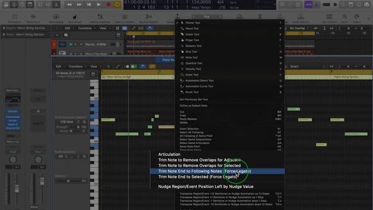Click the tempo value 124.0000 in LCD
This screenshot has height=210, width=373.
tap(202, 2)
